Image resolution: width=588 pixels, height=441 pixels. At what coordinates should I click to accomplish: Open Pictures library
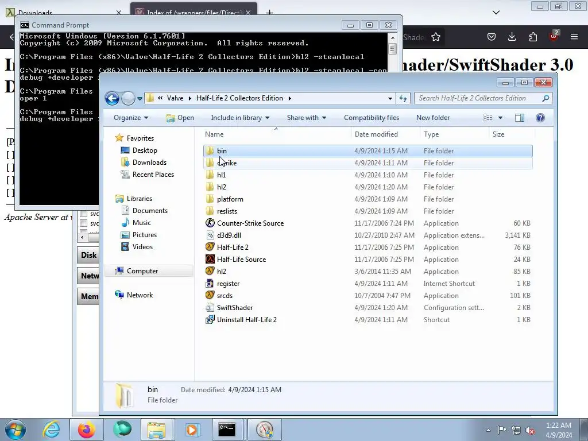click(x=144, y=235)
